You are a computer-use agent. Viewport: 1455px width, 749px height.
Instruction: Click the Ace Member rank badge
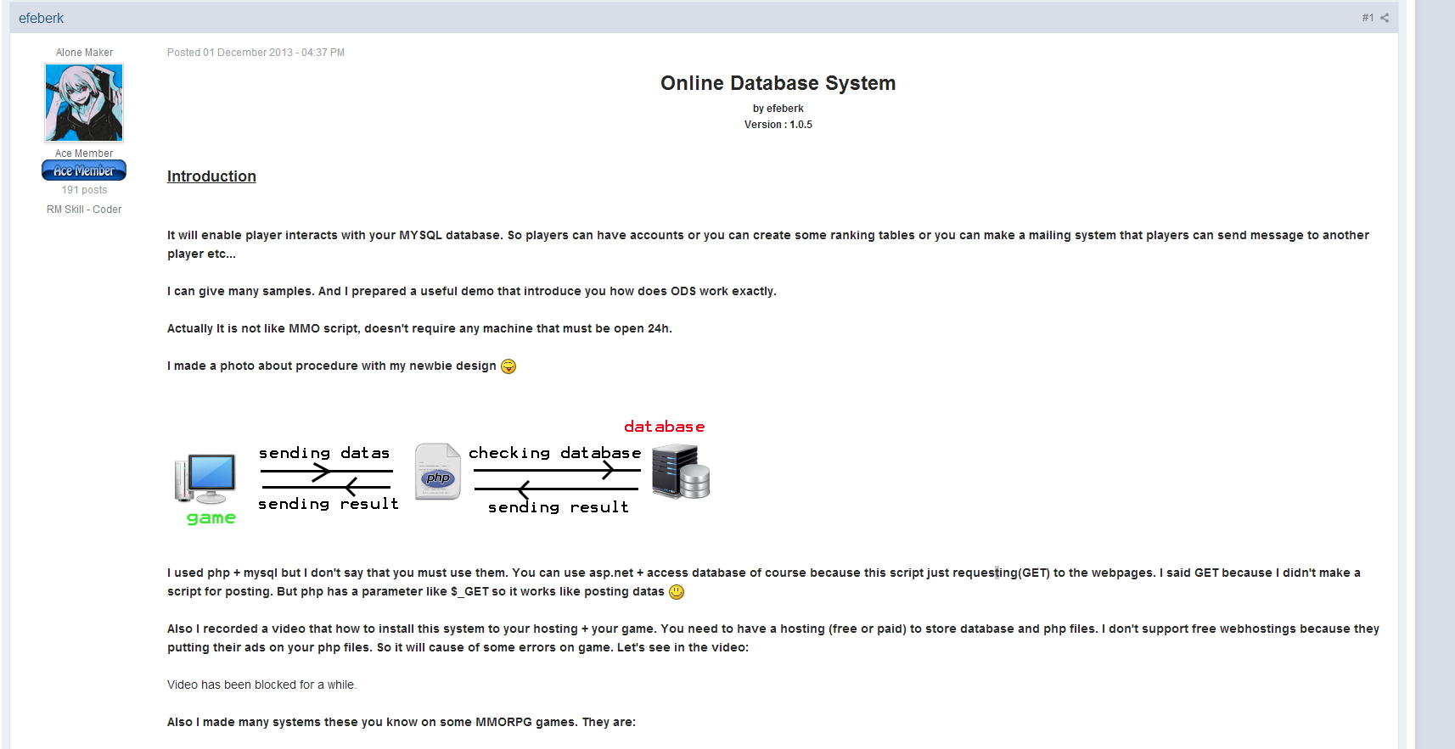pos(84,170)
